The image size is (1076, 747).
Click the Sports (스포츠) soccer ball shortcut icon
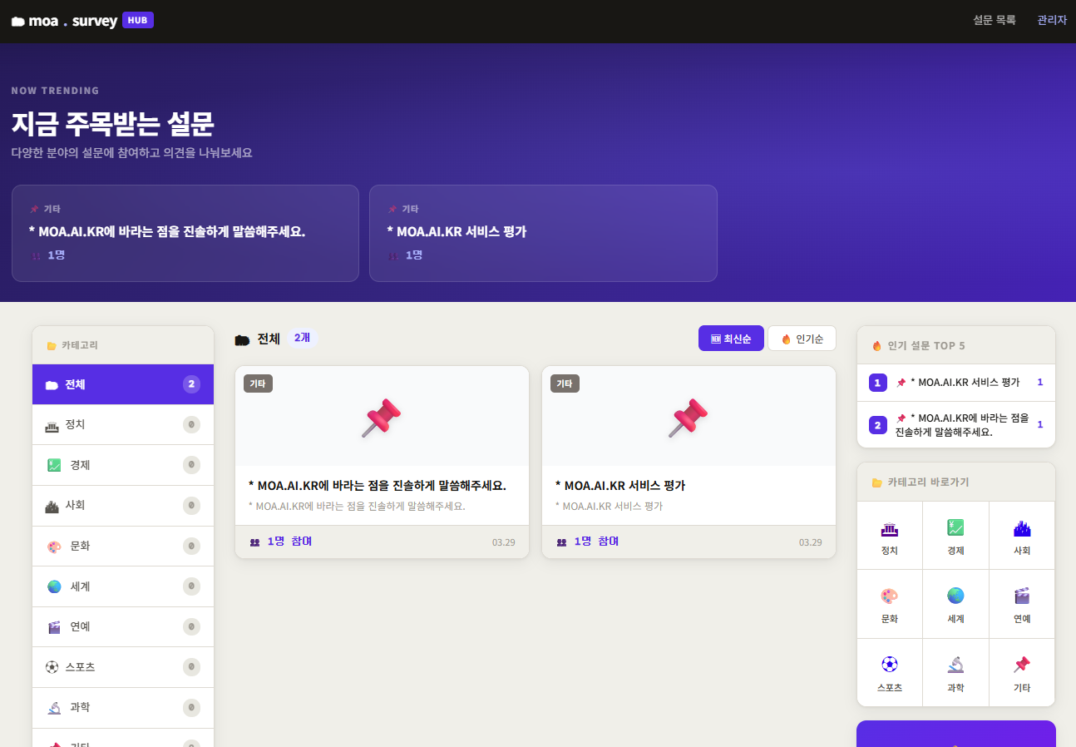point(889,665)
